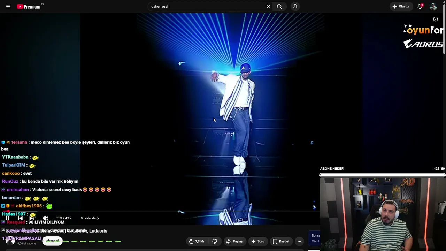Screen dimensions: 446x251
Task: Subscribe with the "Abone ol" button
Action: pos(53,241)
